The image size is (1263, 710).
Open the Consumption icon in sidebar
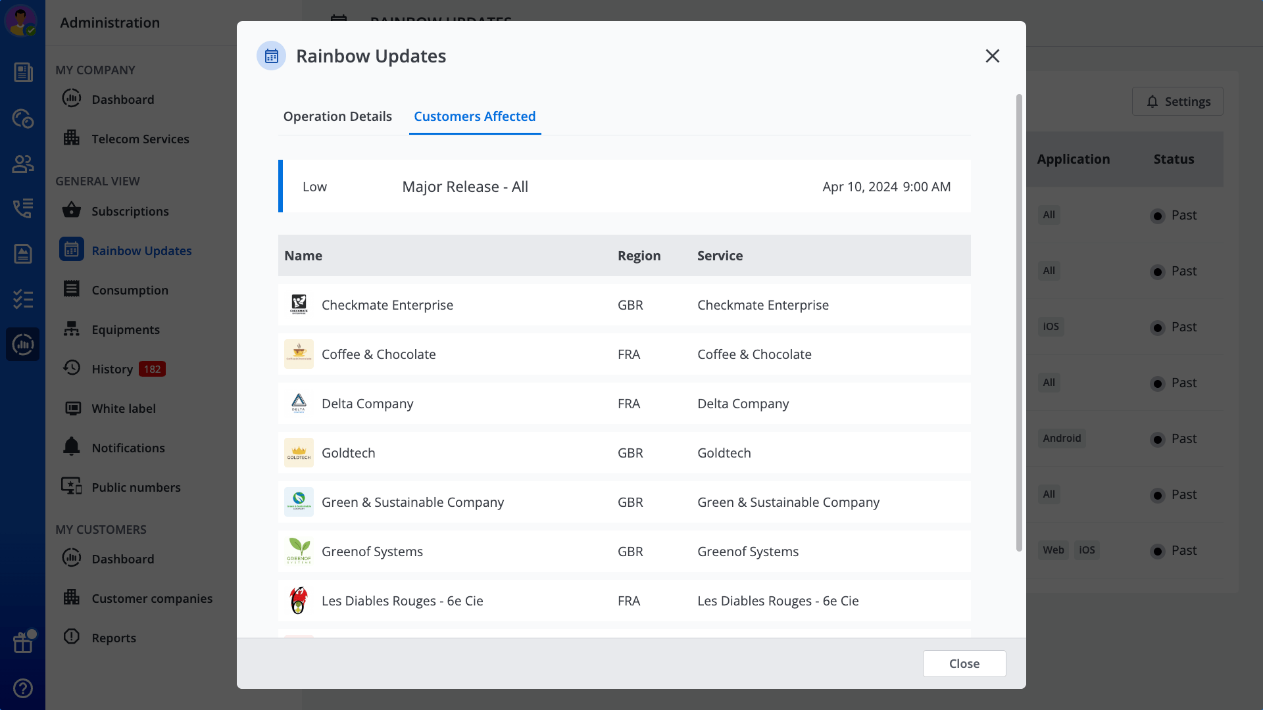tap(72, 289)
